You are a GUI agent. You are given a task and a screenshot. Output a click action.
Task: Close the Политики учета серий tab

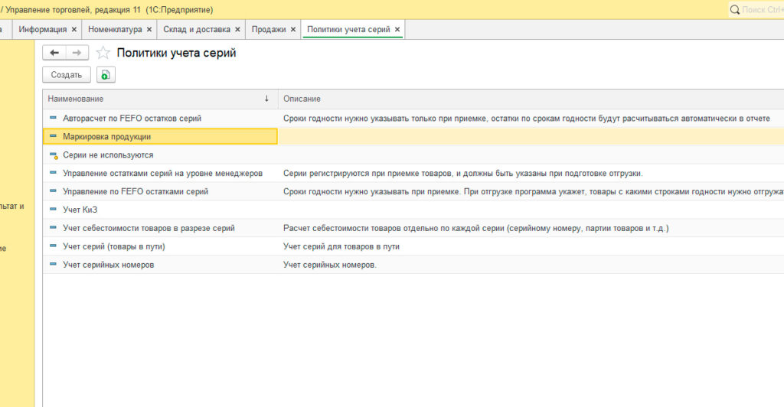click(397, 30)
